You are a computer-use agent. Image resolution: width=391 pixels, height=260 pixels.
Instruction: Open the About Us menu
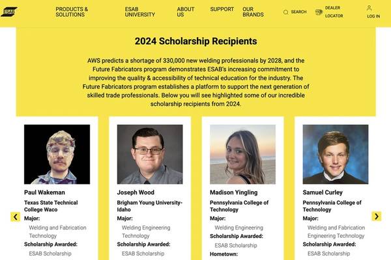point(185,12)
